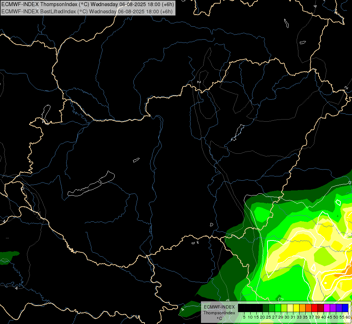Click legend scale value 30

coord(287,317)
